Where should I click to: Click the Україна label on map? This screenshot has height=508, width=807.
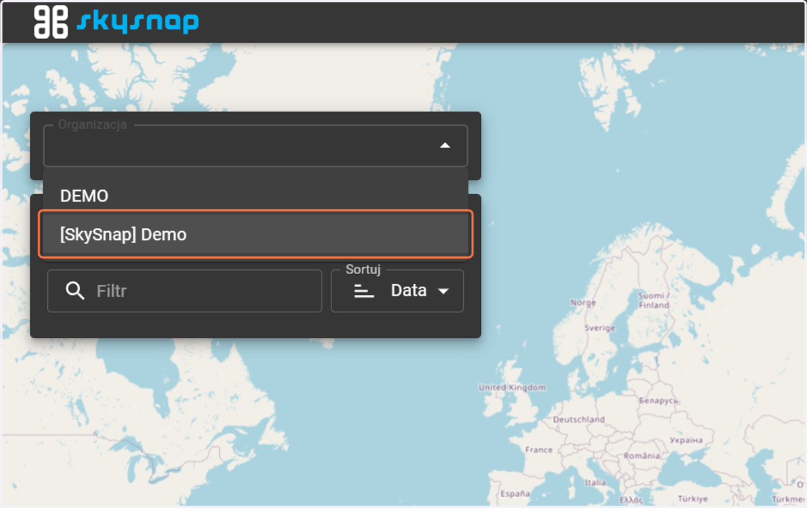(686, 440)
